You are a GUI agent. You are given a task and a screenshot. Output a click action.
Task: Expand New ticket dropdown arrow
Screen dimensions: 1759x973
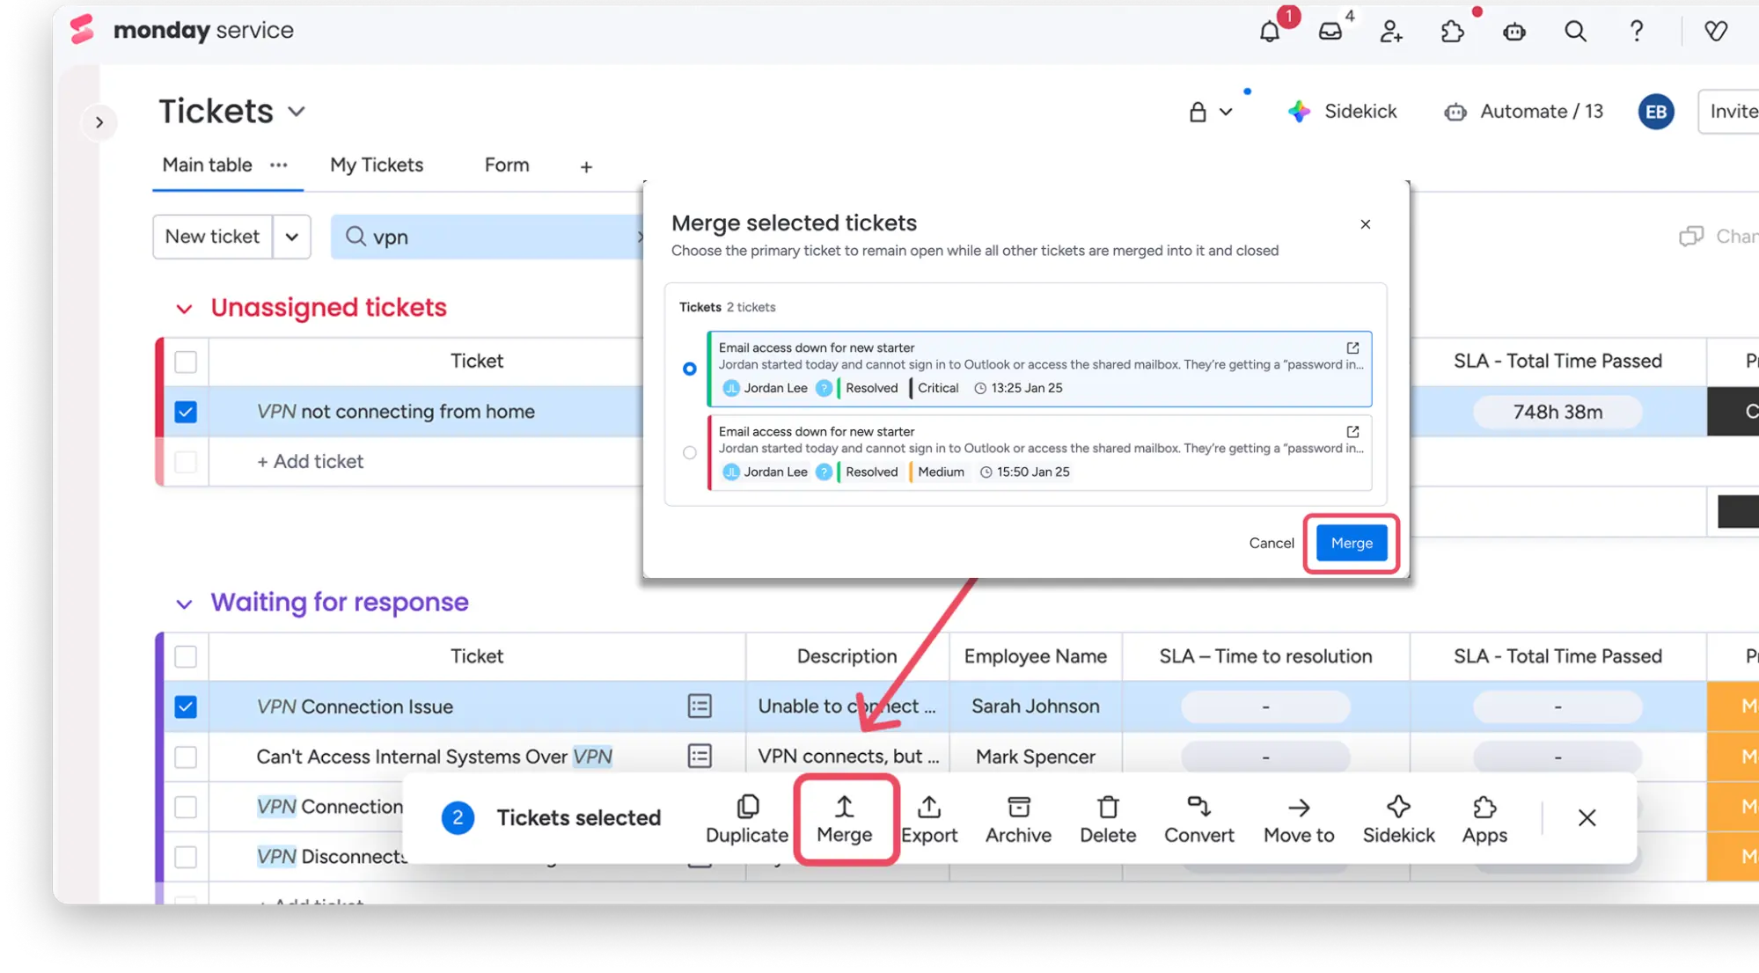tap(292, 238)
